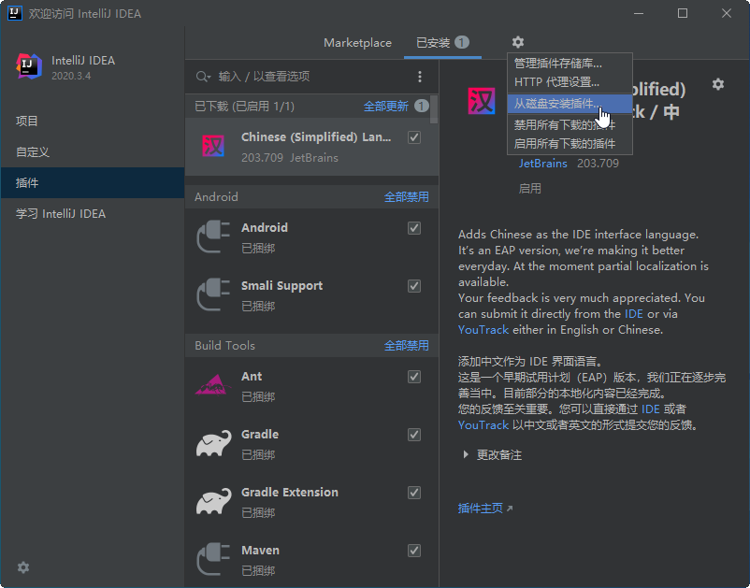Disable the Ant plugin checkbox
750x588 pixels.
pos(414,377)
